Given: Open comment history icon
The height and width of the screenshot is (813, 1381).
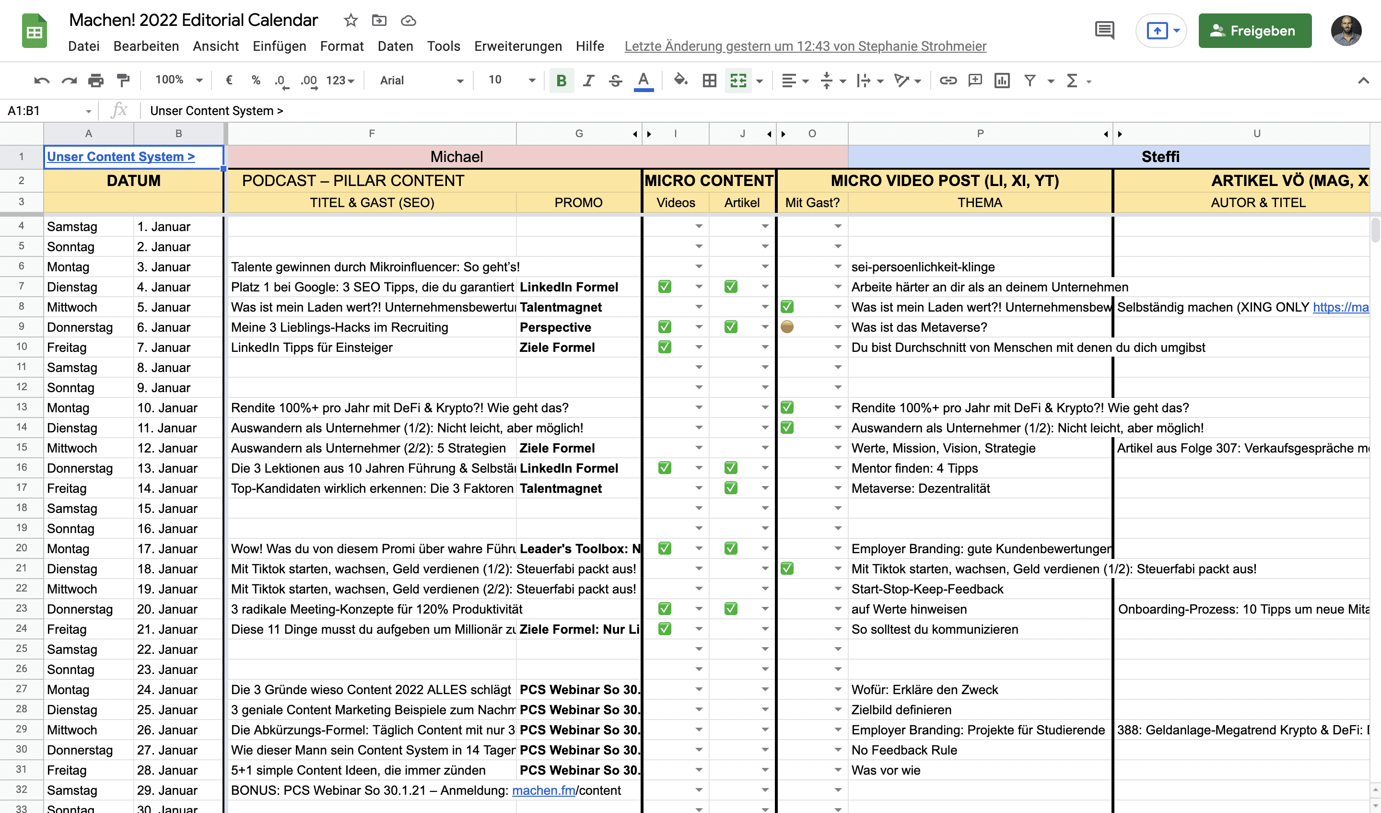Looking at the screenshot, I should [x=1104, y=31].
